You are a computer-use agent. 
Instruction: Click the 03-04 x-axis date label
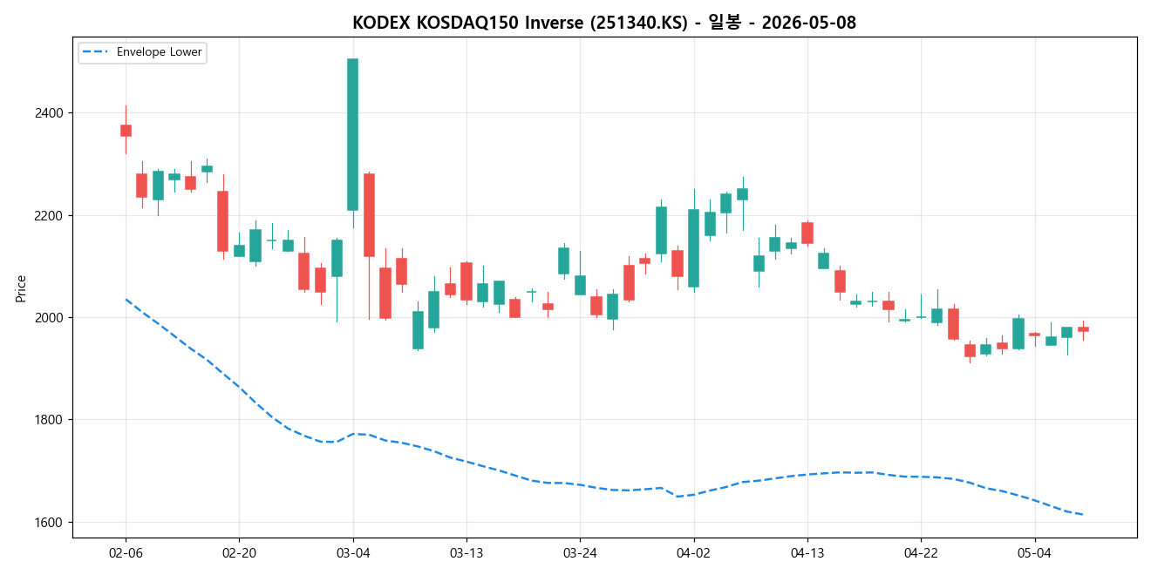point(352,553)
